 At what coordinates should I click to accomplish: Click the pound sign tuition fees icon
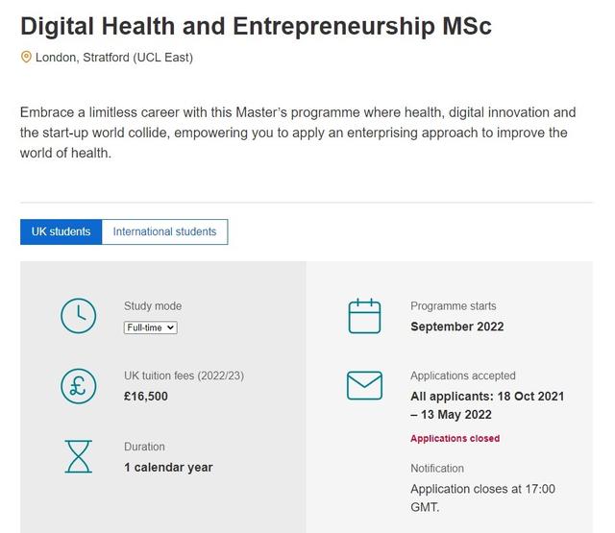(79, 386)
